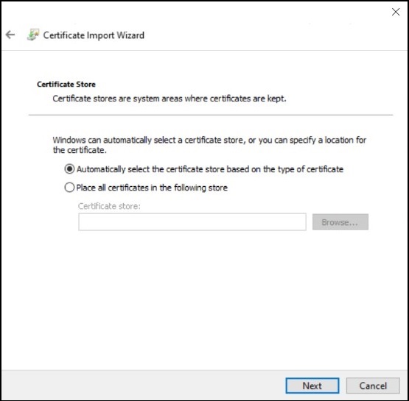409x401 pixels.
Task: Click the 'Place all certificates' option label text
Action: 152,188
